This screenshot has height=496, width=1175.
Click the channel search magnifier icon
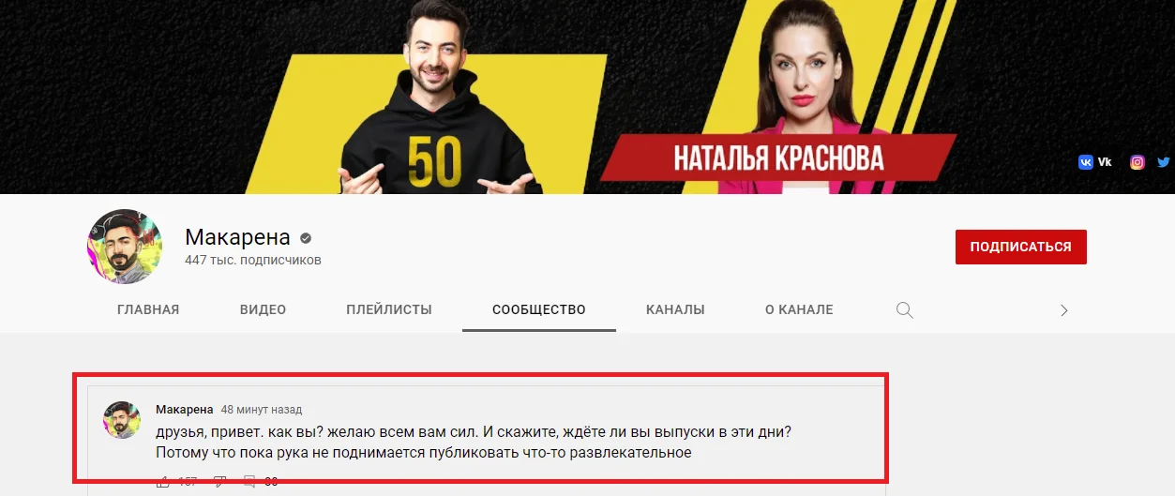click(x=905, y=310)
